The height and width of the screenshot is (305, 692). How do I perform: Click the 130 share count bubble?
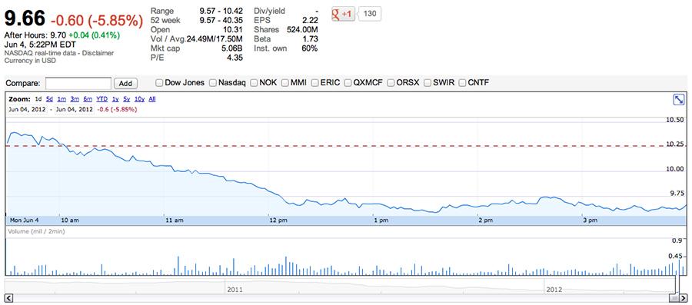369,14
